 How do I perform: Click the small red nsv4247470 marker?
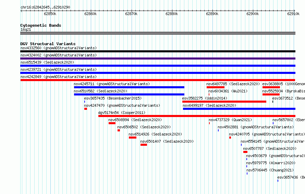(86, 109)
